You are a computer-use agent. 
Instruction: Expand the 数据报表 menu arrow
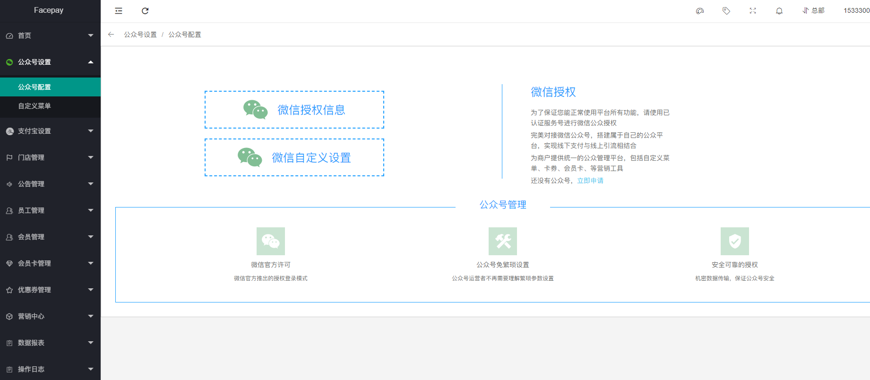[x=91, y=343]
